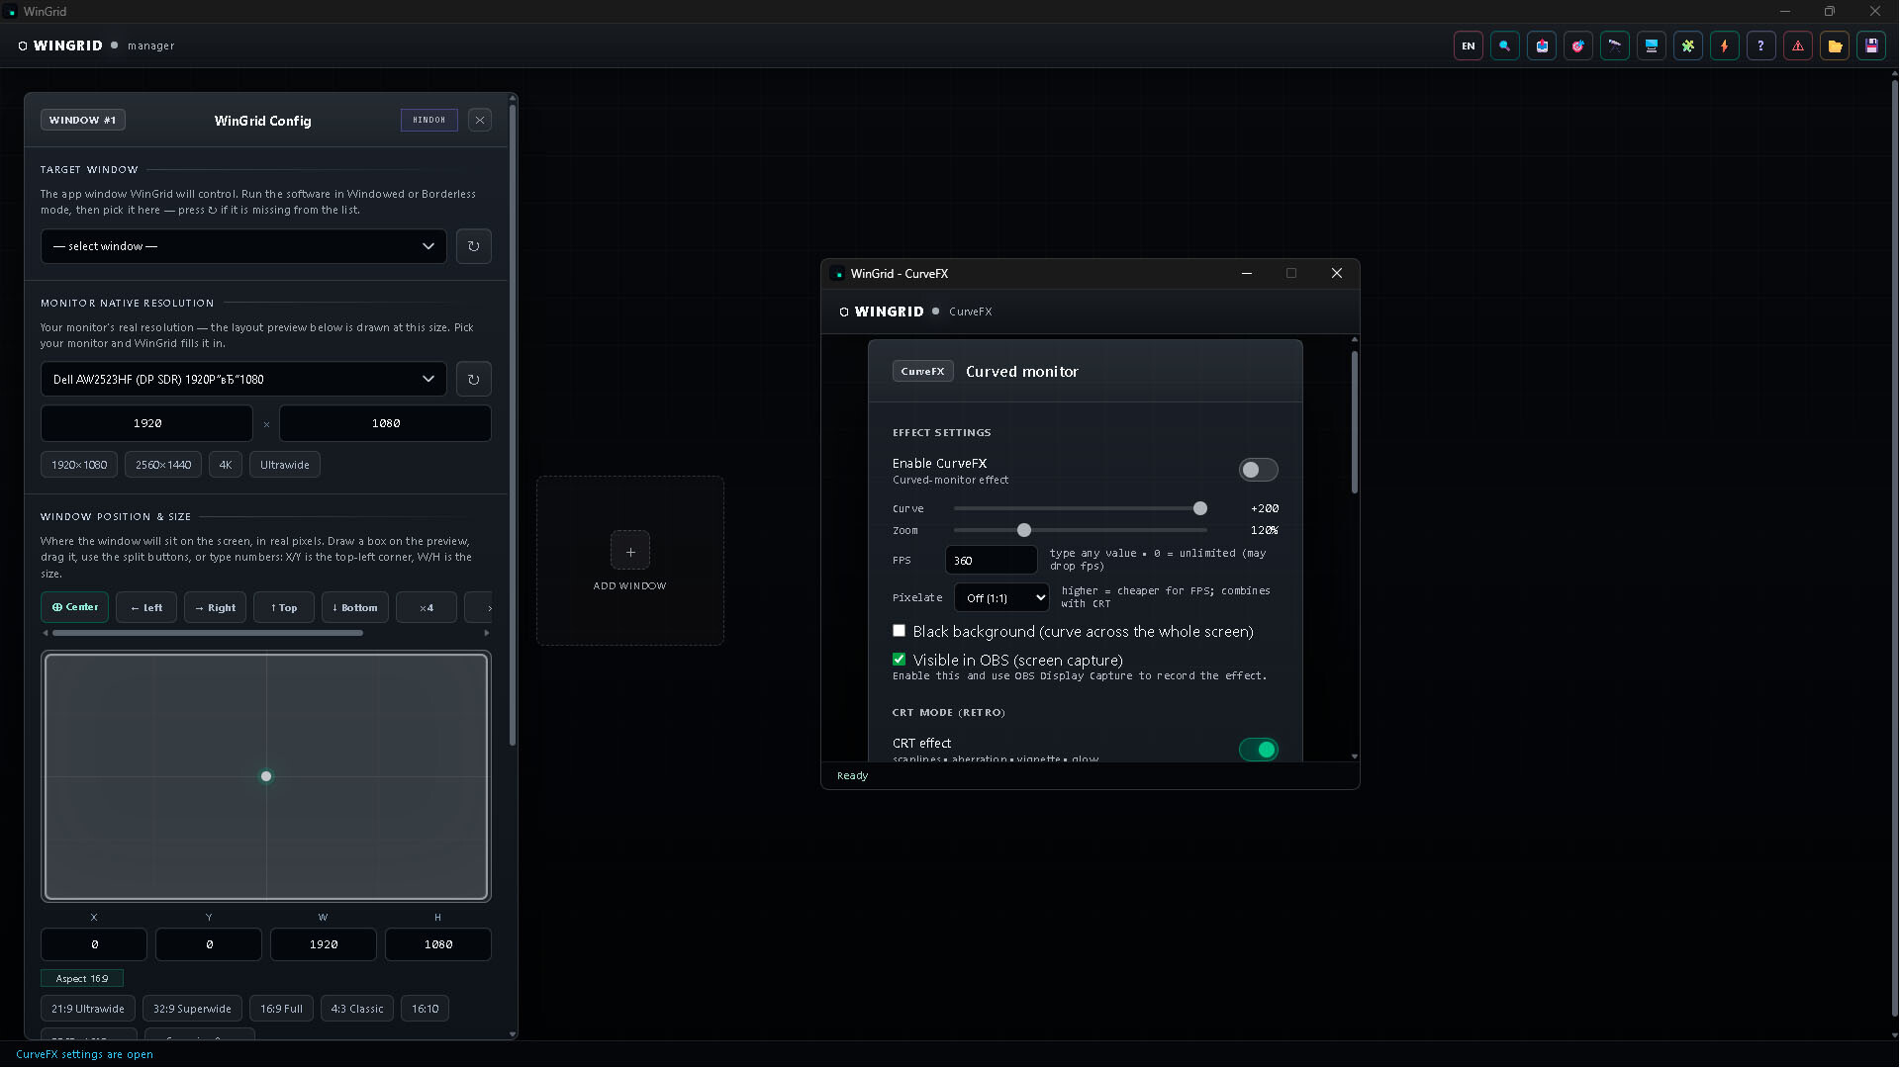
Task: Close the WinGrid Config panel
Action: point(480,121)
